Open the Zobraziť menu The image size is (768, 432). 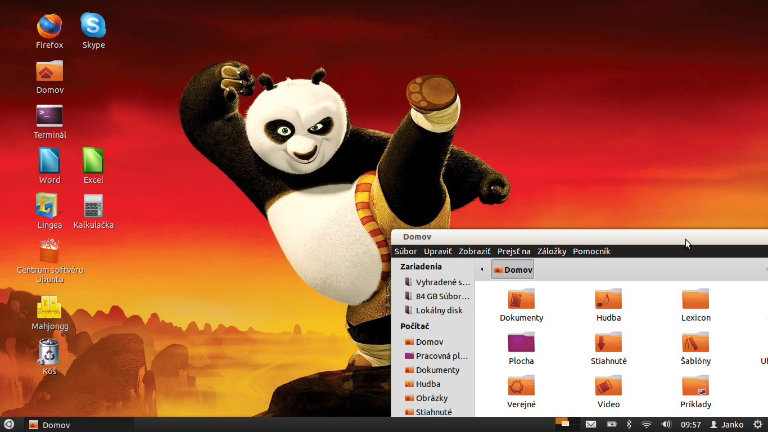coord(475,251)
